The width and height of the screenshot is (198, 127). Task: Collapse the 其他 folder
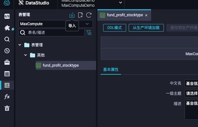(x=26, y=55)
